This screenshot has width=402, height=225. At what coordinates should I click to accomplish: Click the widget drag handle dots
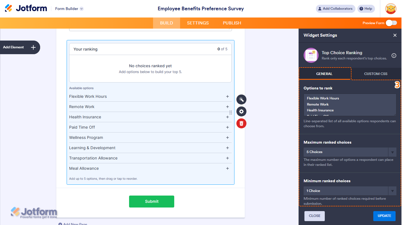[x=231, y=112]
